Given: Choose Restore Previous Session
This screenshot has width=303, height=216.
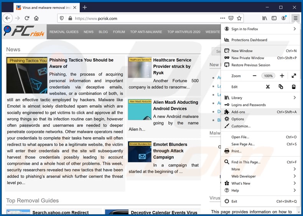Looking at the screenshot, I should click(260, 65).
